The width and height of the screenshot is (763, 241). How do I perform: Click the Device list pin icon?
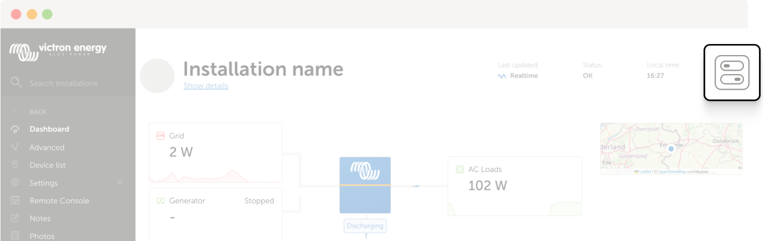pyautogui.click(x=16, y=165)
